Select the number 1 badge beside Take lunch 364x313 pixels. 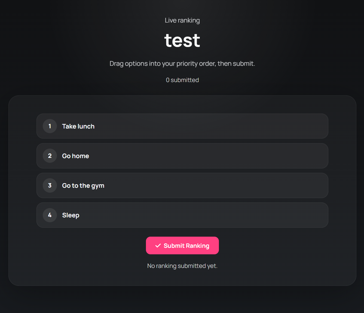click(50, 126)
